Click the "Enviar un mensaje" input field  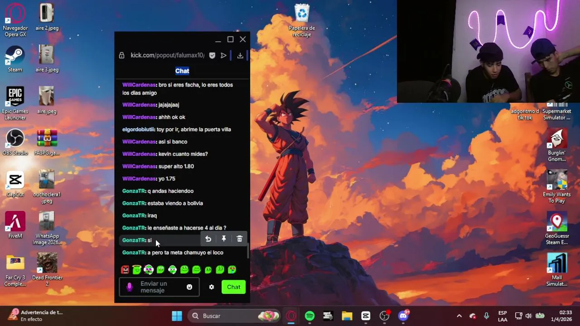159,287
